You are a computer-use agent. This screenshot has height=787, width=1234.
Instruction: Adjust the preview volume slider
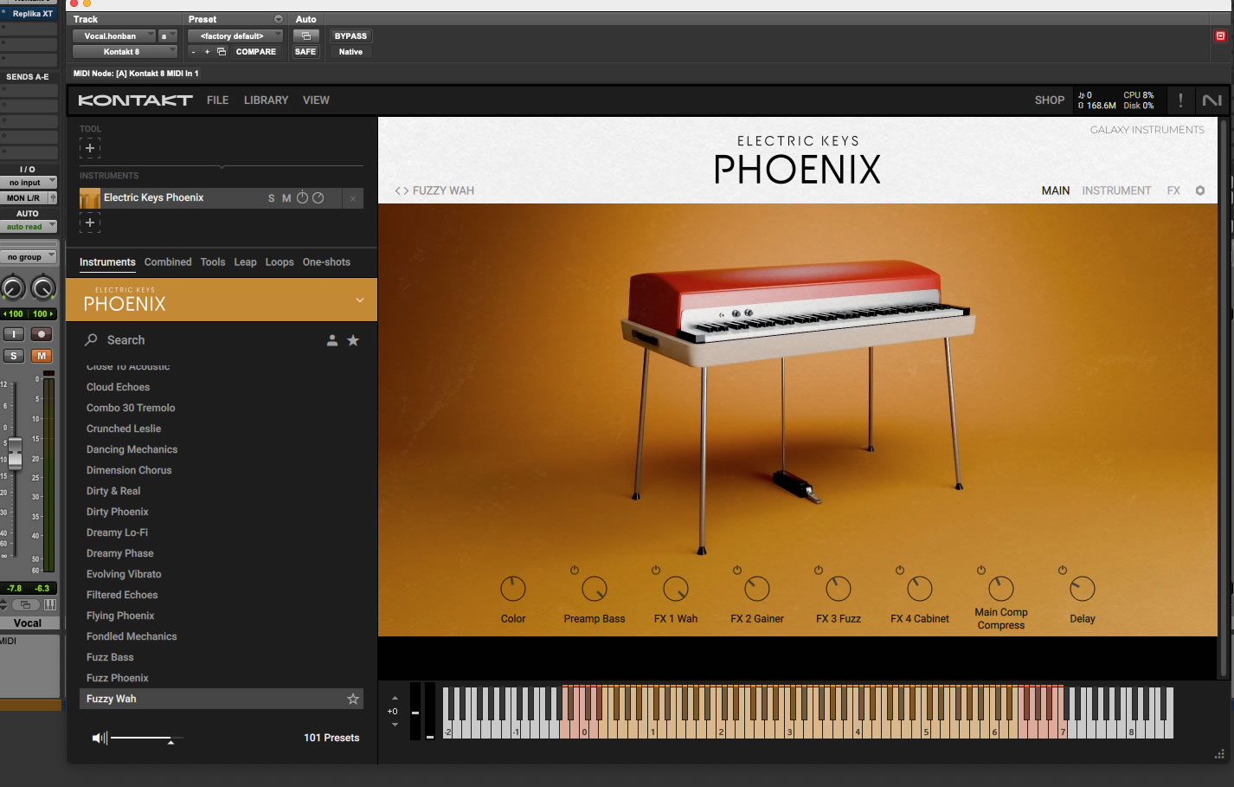point(145,738)
